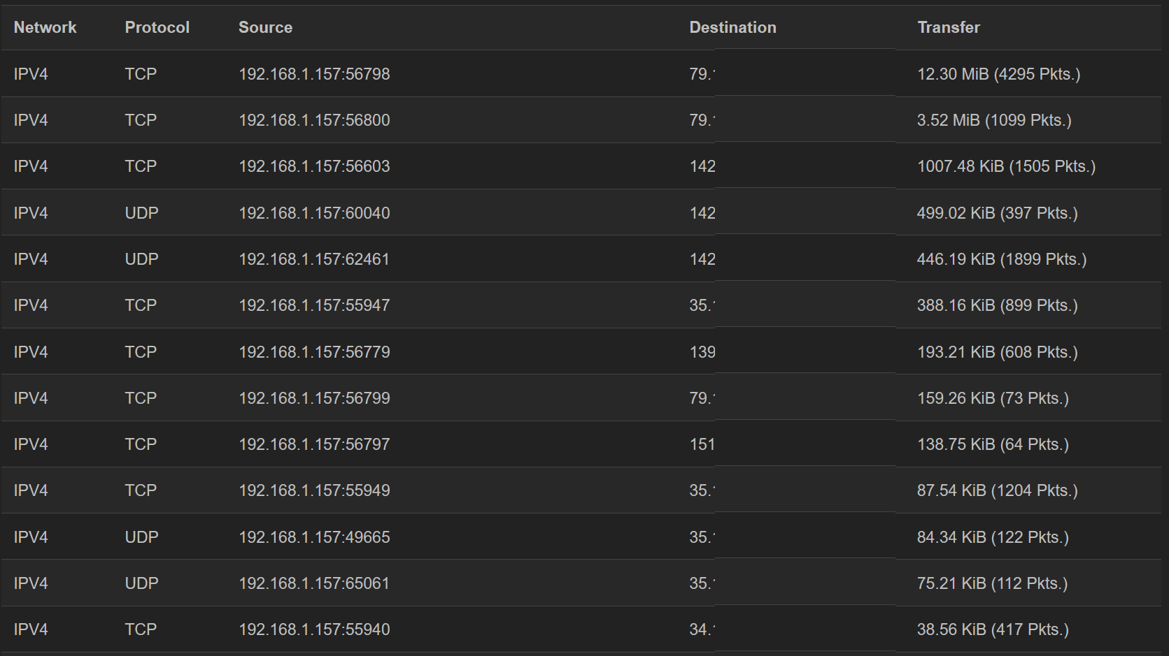Image resolution: width=1169 pixels, height=656 pixels.
Task: Click the 1007.48 KiB transfer cell
Action: tap(1006, 166)
